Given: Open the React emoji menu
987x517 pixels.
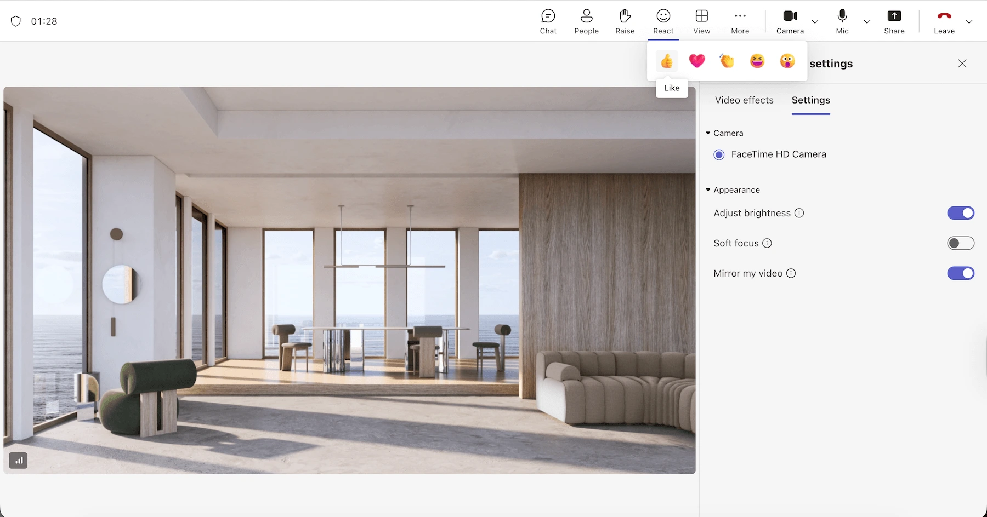Looking at the screenshot, I should tap(663, 21).
